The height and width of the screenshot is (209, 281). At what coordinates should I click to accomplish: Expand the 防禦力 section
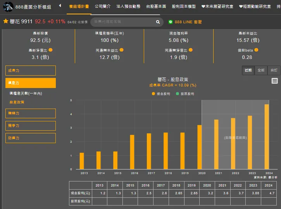[x=31, y=138]
